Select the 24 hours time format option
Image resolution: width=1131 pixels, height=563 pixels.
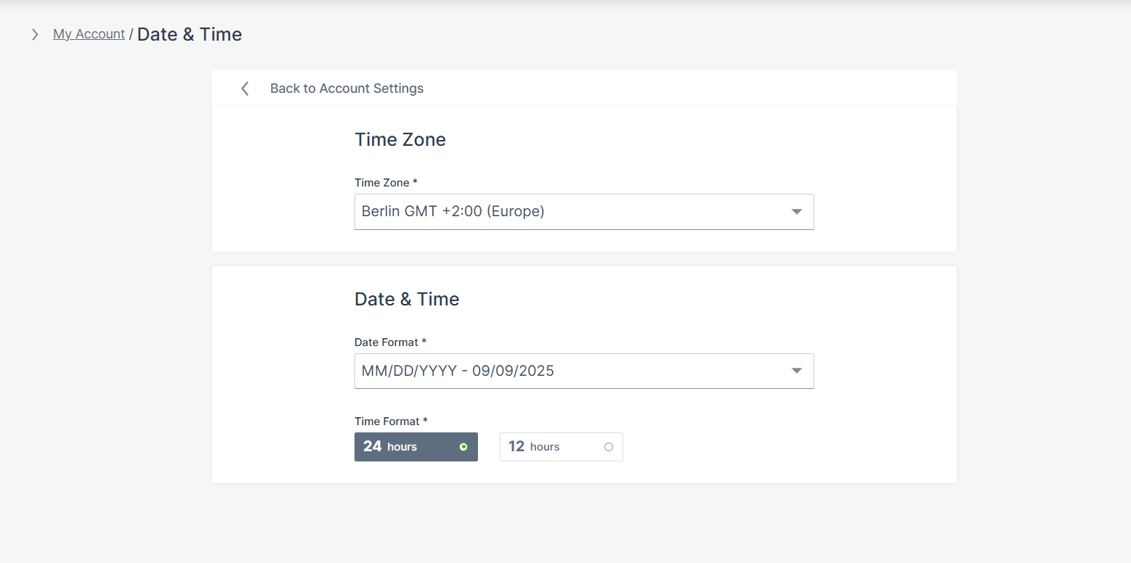click(415, 447)
